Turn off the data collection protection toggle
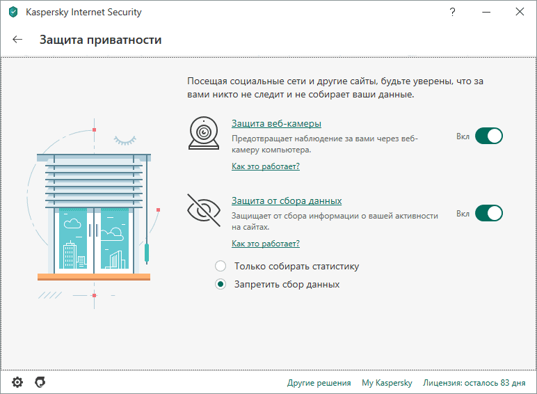The image size is (537, 394). click(x=489, y=213)
